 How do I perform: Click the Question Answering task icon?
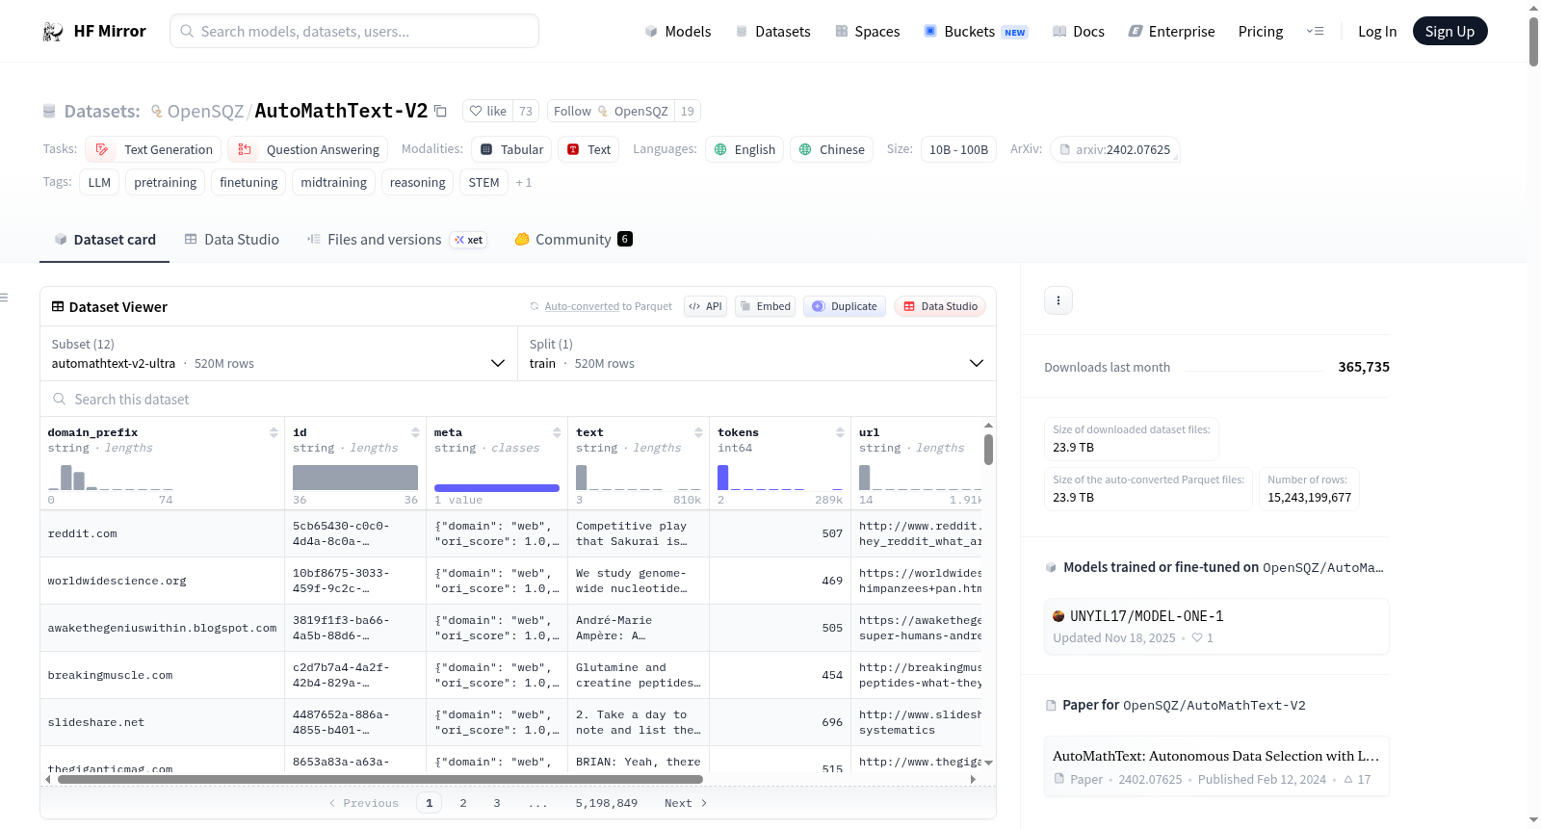click(245, 149)
